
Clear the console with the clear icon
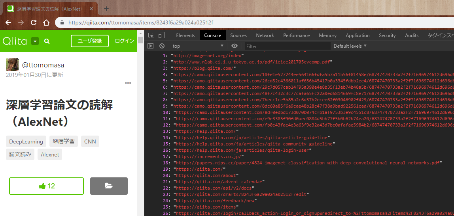click(162, 46)
